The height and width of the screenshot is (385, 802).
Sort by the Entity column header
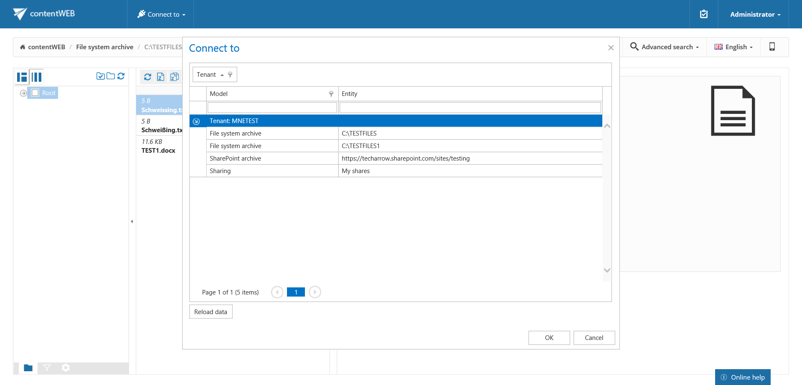[470, 94]
